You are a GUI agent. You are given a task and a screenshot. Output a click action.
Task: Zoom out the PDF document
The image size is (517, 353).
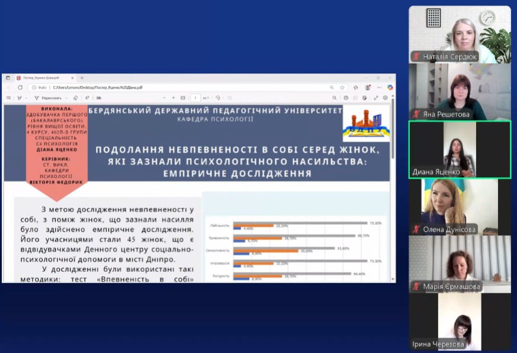pos(164,98)
